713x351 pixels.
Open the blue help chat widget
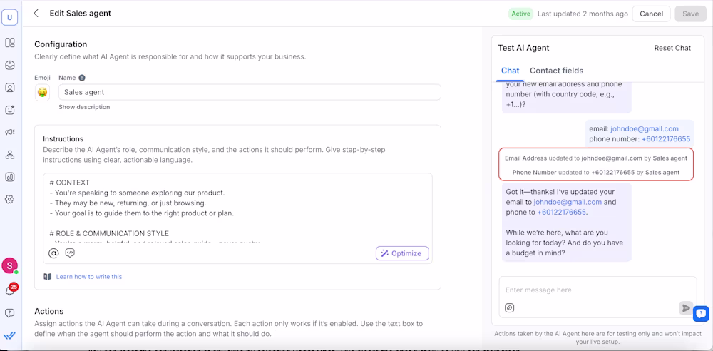click(701, 313)
